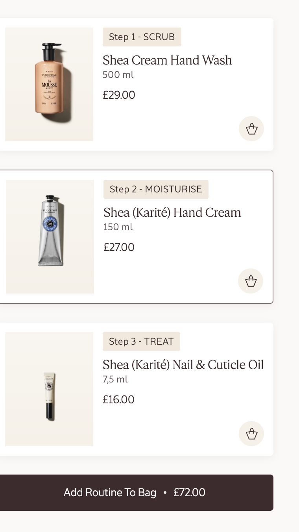Screen dimensions: 299x532
Task: Click the Step 1 - SCRUB badge
Action: click(142, 37)
